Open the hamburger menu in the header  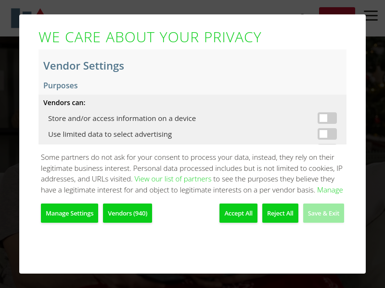tap(371, 15)
